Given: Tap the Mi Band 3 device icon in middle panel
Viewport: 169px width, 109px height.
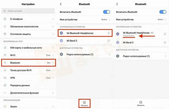Looking at the screenshot, I should (x=61, y=41).
